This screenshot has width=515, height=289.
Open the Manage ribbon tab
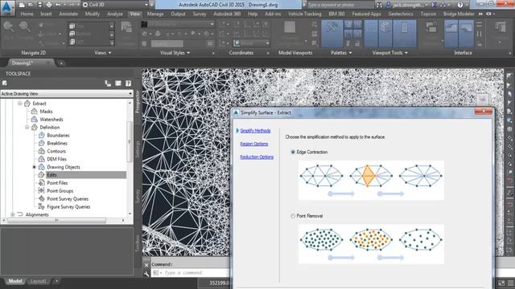coord(155,14)
